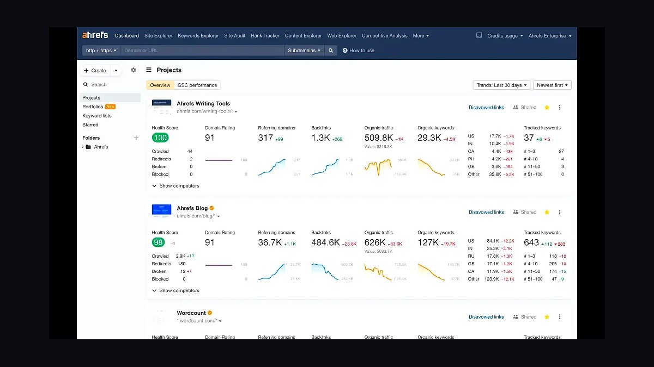Open Site Explorer in top navigation
This screenshot has width=654, height=367.
point(158,36)
